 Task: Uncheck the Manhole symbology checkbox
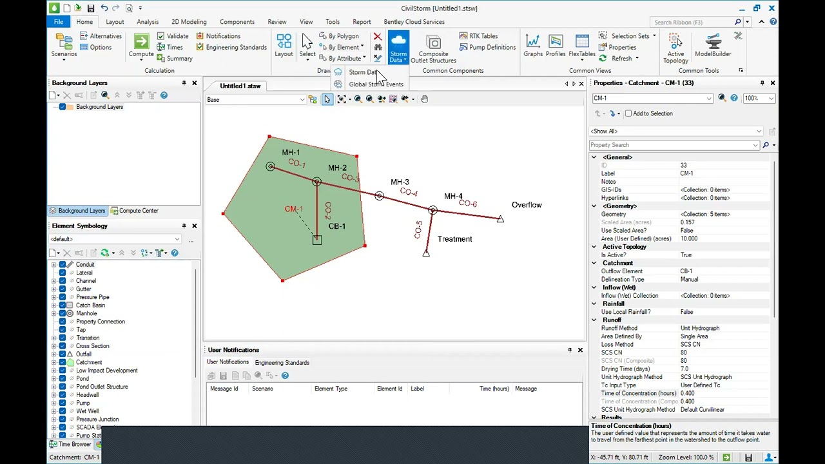point(63,313)
